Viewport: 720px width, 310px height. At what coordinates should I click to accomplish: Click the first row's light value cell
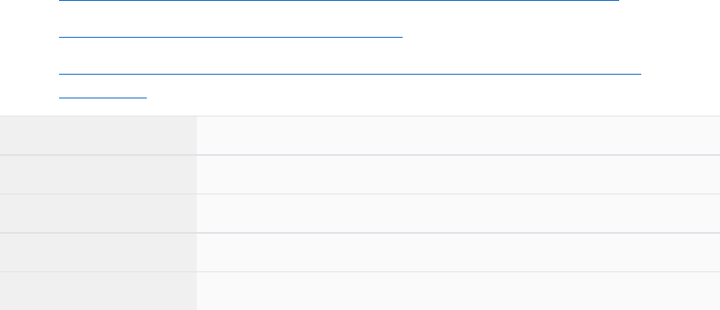pyautogui.click(x=458, y=135)
